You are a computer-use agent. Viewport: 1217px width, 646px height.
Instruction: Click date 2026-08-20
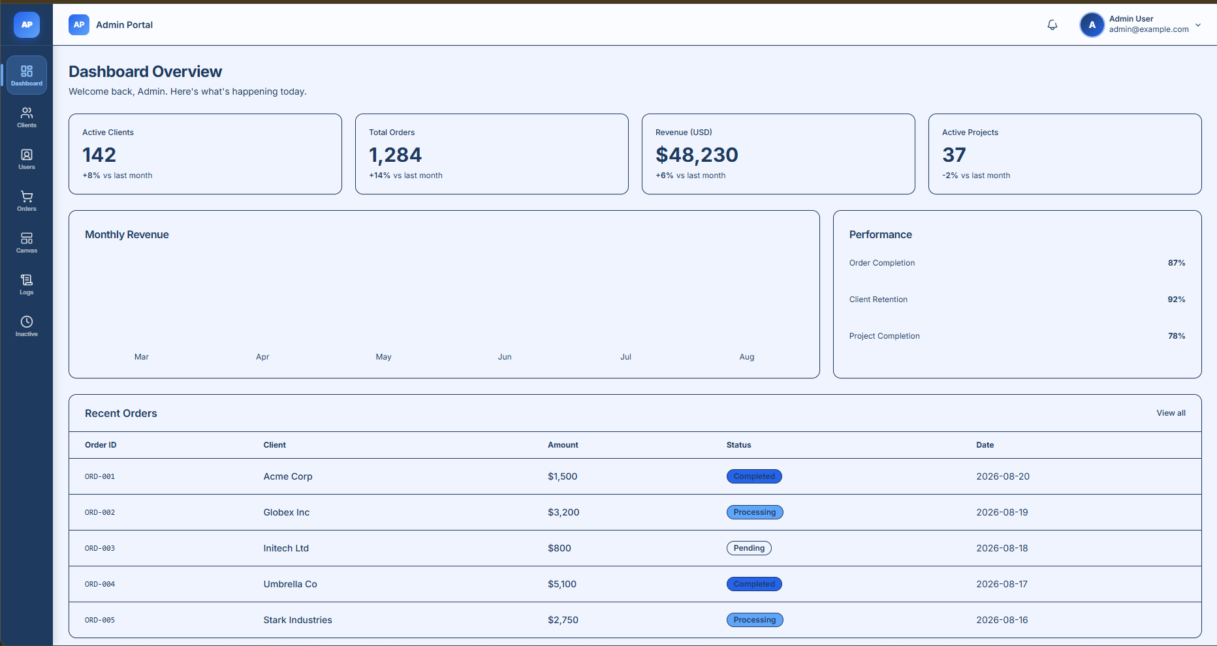pos(1003,476)
